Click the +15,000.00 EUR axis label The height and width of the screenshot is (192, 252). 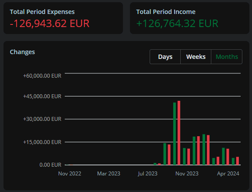(x=42, y=142)
